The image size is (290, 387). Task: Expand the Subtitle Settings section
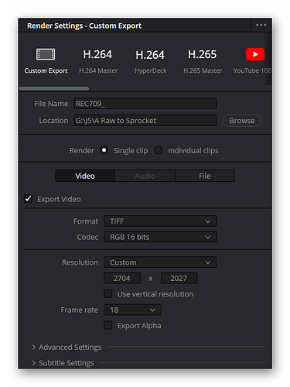pyautogui.click(x=63, y=363)
